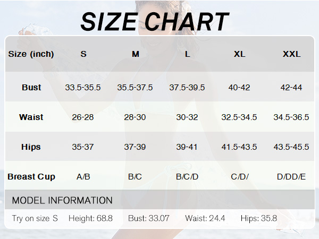319x239 pixels.
Task: Click bust value 40-42 for size XL
Action: point(239,88)
